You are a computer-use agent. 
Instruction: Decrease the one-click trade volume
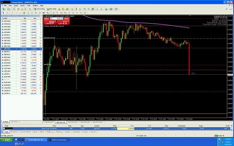click(51, 18)
